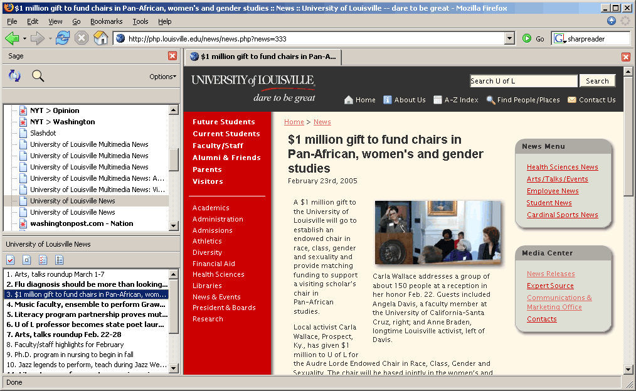Refresh all feeds in the Sage sidebar
636x391 pixels.
(14, 75)
